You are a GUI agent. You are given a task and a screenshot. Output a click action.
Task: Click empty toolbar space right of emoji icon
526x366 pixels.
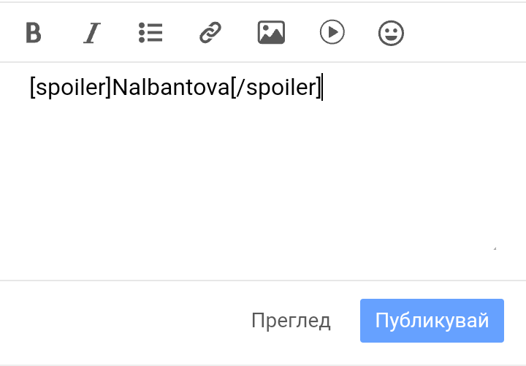point(463,33)
